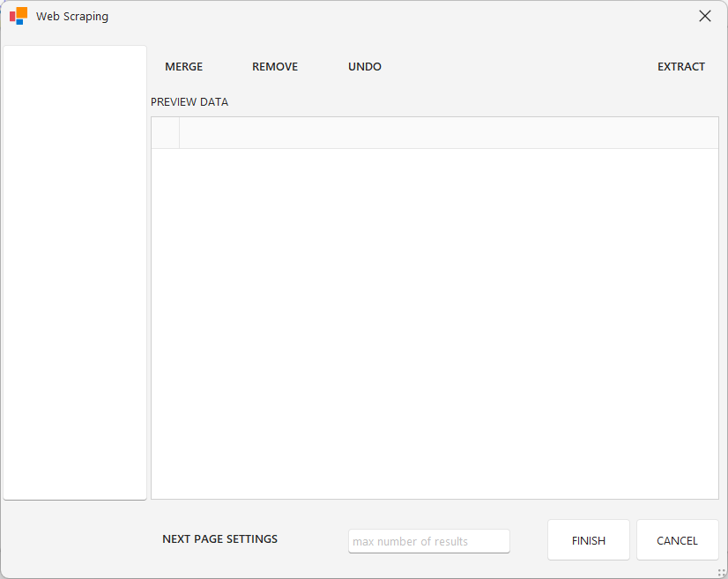
Task: Close the Web Scraping window
Action: [x=704, y=16]
